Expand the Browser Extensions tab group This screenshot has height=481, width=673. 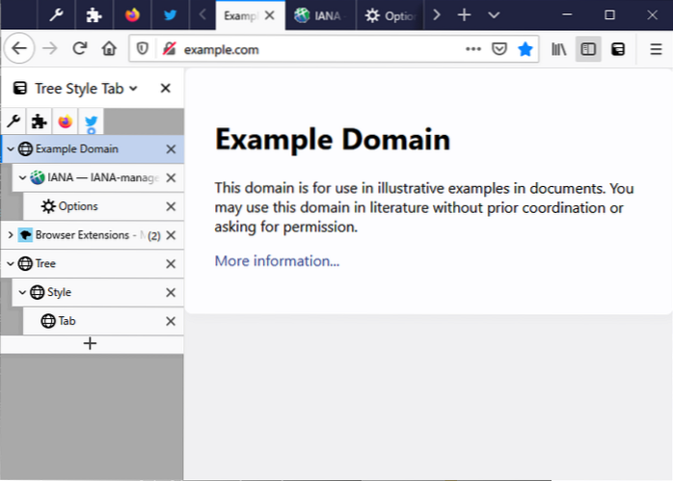point(11,235)
